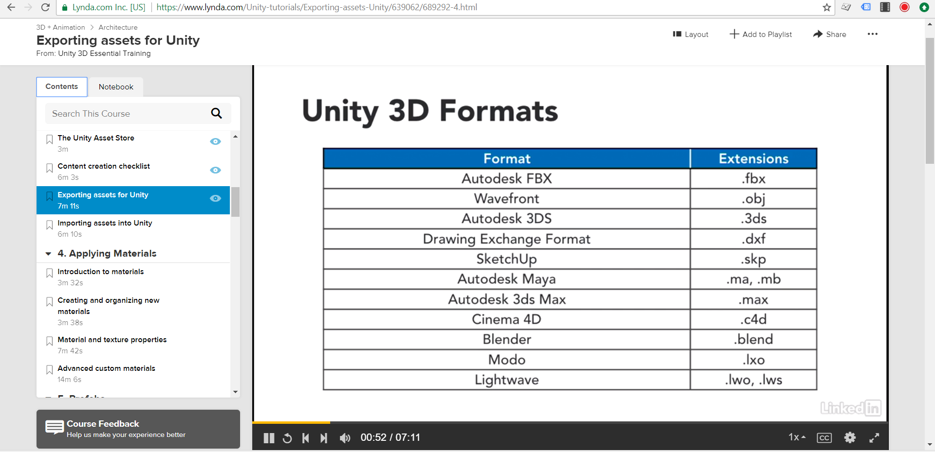Go back with the browser back arrow
This screenshot has height=452, width=935.
tap(11, 7)
